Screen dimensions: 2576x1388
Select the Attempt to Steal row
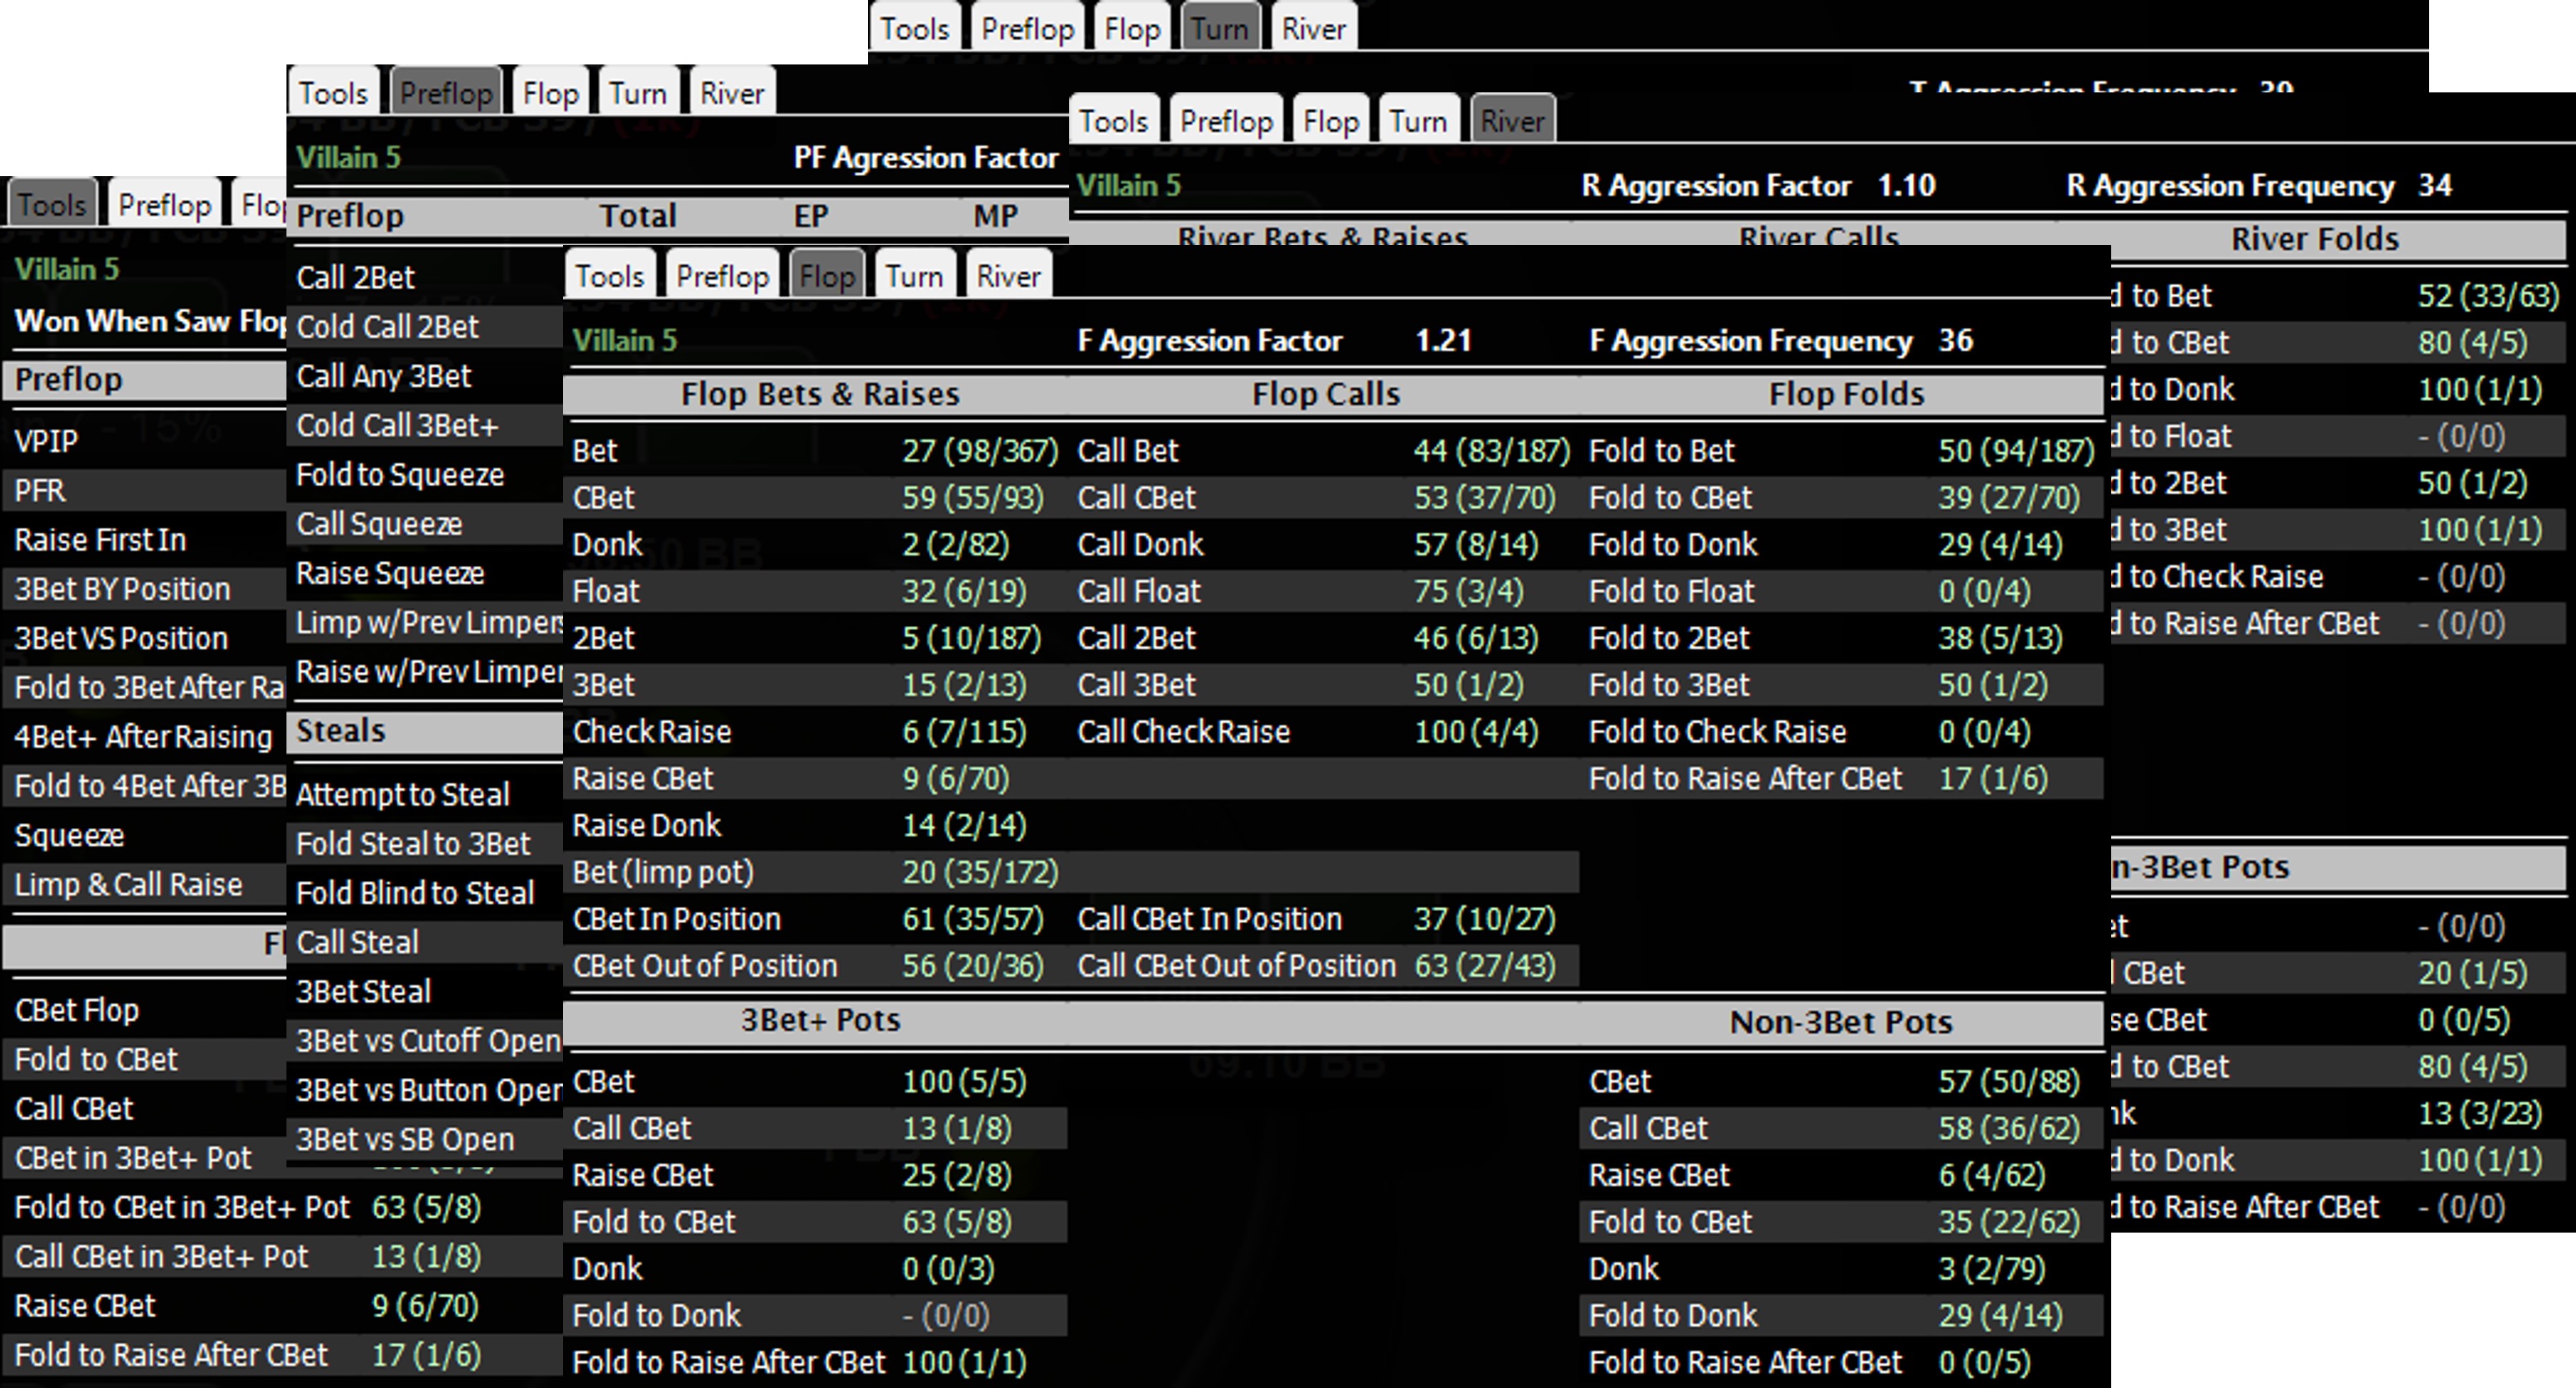[x=402, y=795]
